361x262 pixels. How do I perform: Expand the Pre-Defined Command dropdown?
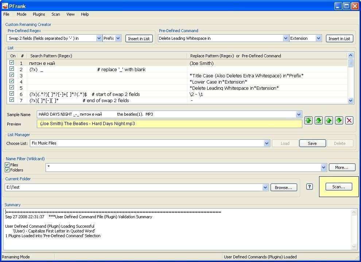286,38
